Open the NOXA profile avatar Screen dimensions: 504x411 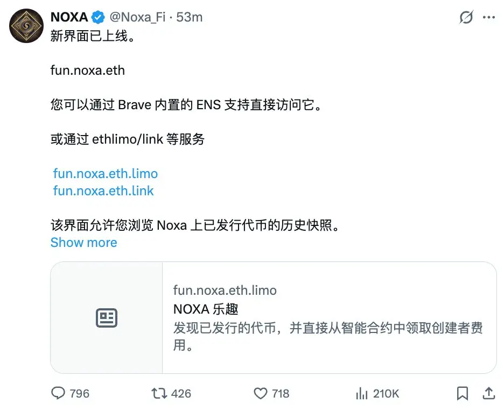pyautogui.click(x=26, y=26)
